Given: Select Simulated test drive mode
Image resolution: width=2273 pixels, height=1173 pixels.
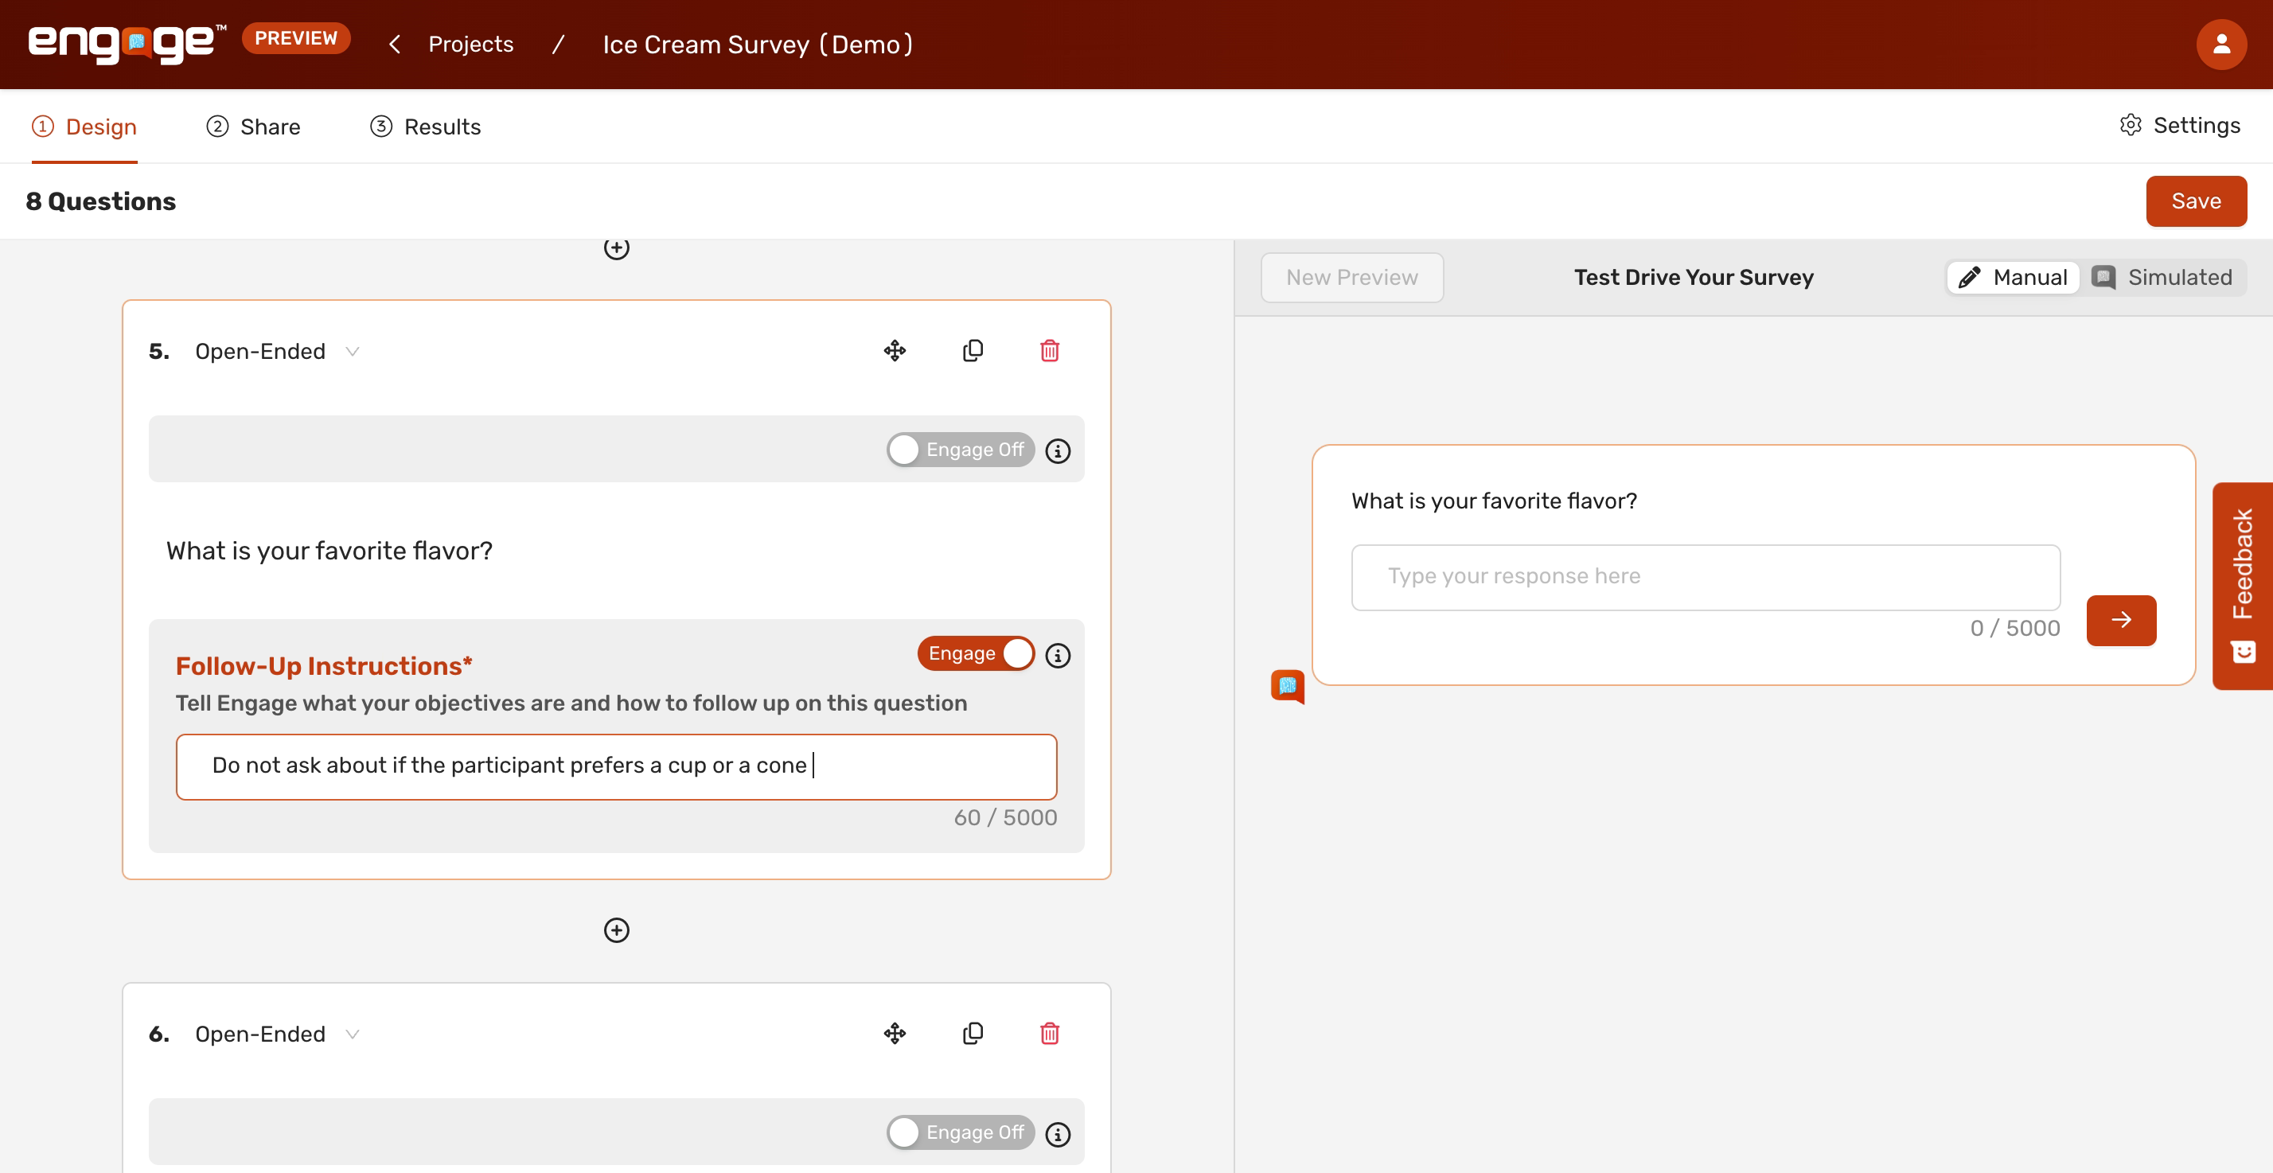Looking at the screenshot, I should click(x=2162, y=277).
